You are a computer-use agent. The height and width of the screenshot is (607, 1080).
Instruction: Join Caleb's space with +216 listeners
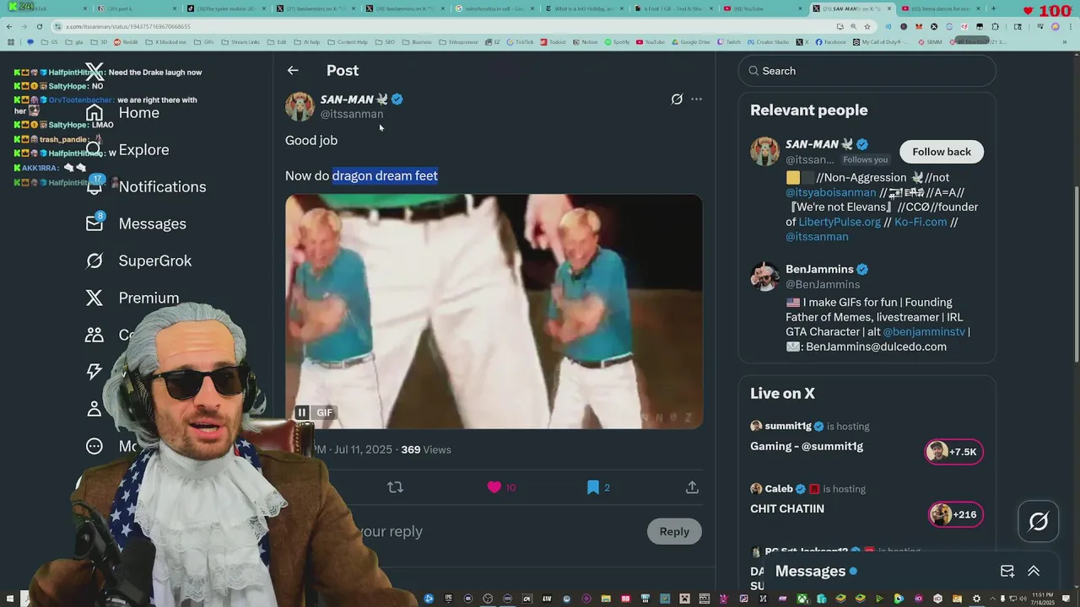click(x=955, y=514)
